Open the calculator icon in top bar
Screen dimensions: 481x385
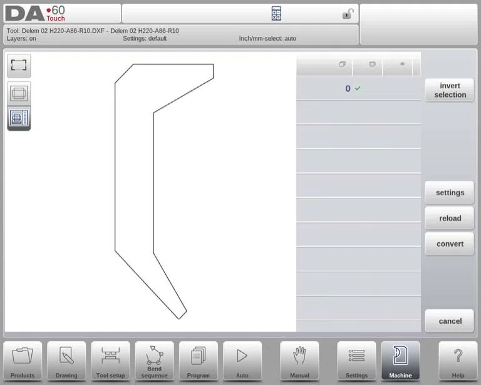pos(276,14)
